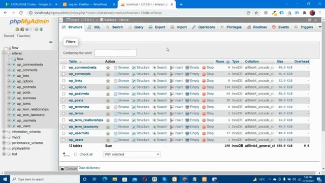The height and width of the screenshot is (183, 325).
Task: Select the wp_links checkbox
Action: coord(63,80)
